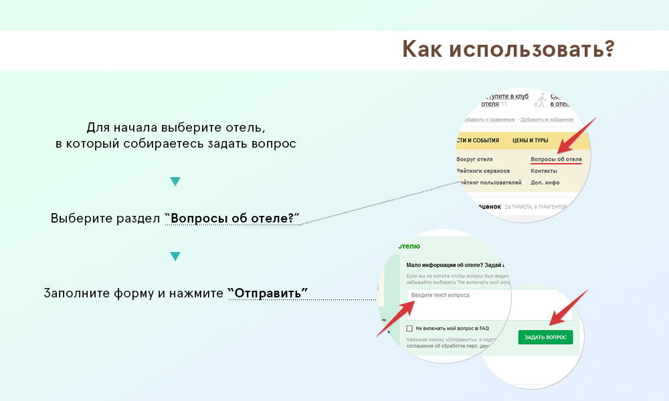The height and width of the screenshot is (401, 669).
Task: Open the 'Цены и туры' tab
Action: (x=531, y=140)
